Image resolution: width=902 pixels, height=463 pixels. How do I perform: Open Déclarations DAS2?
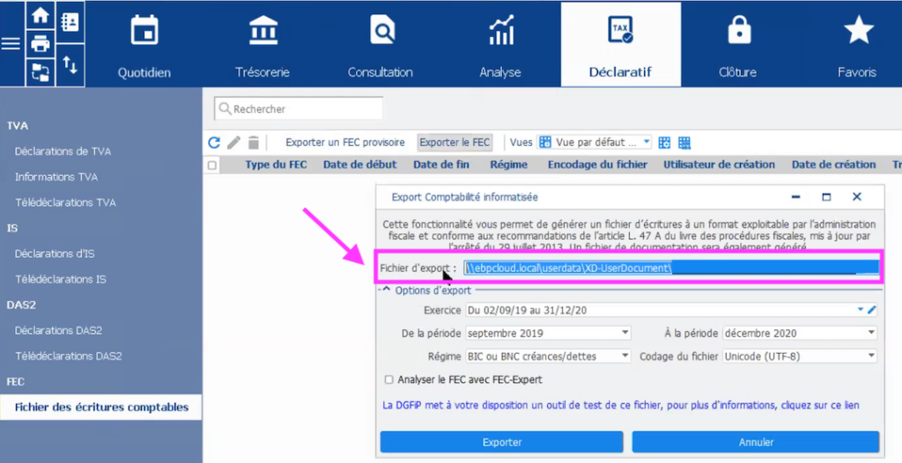[x=59, y=331]
